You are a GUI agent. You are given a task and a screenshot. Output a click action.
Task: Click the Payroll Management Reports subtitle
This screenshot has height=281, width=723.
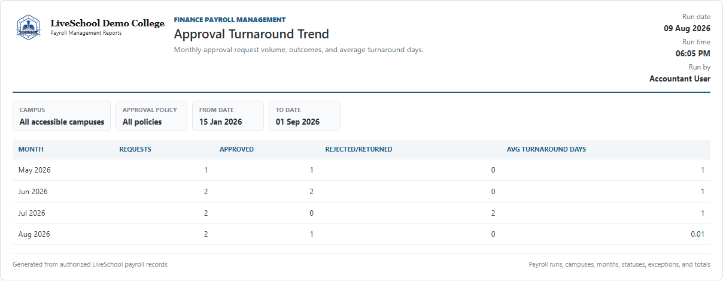pyautogui.click(x=86, y=33)
